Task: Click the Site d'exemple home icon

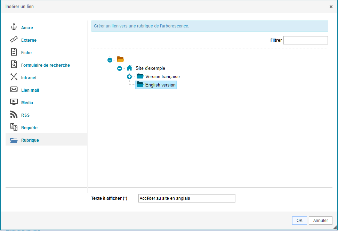Action: pos(129,68)
